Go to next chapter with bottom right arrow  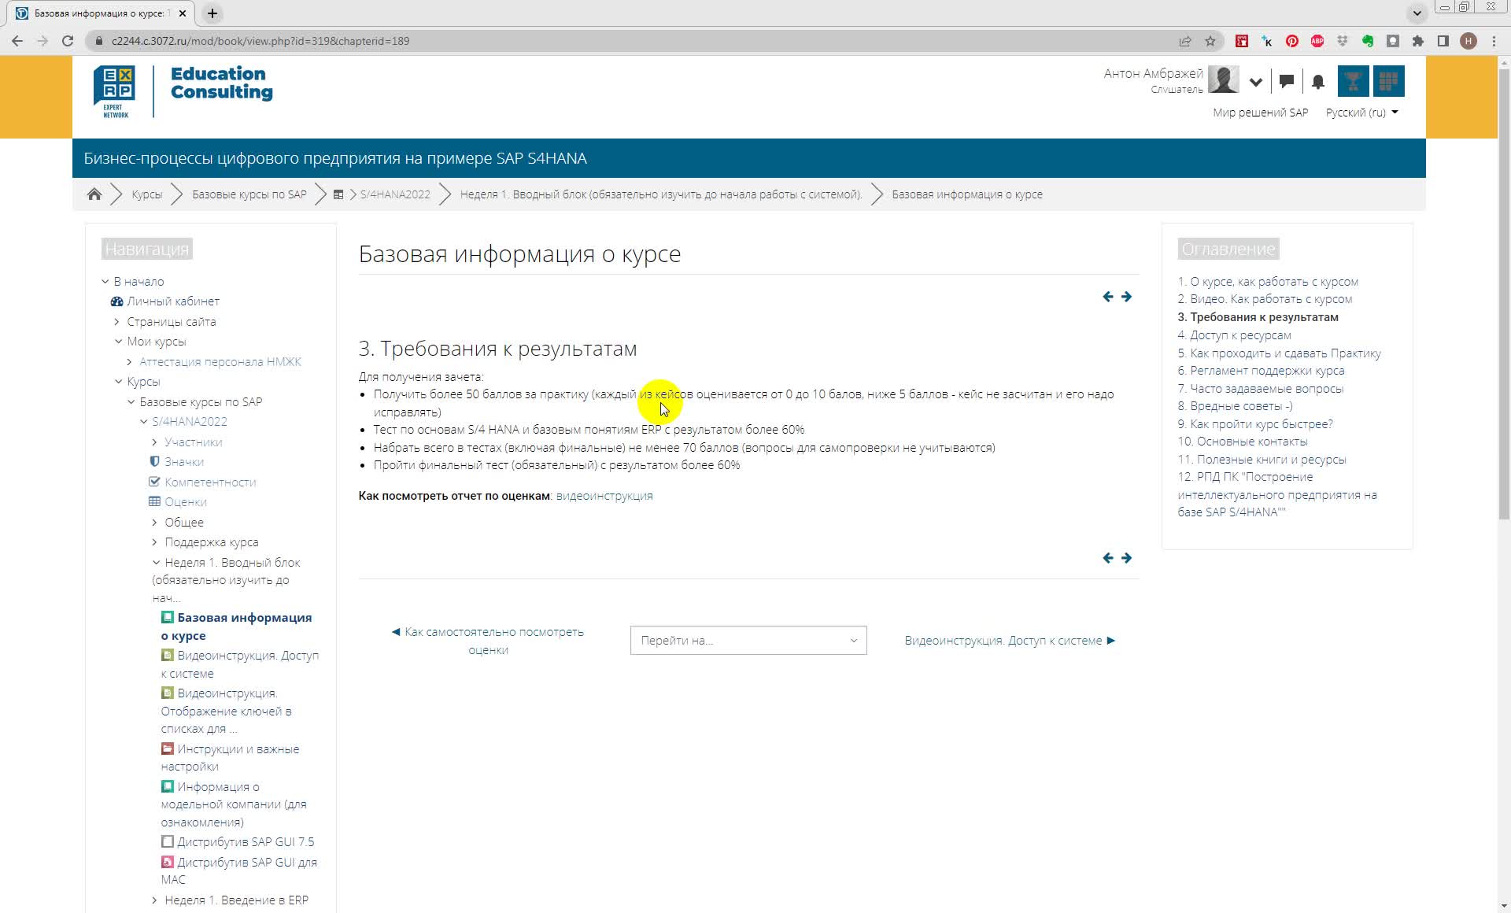pyautogui.click(x=1126, y=558)
